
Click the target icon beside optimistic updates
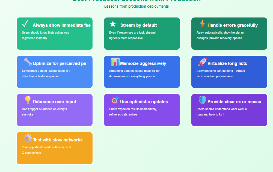point(115,100)
